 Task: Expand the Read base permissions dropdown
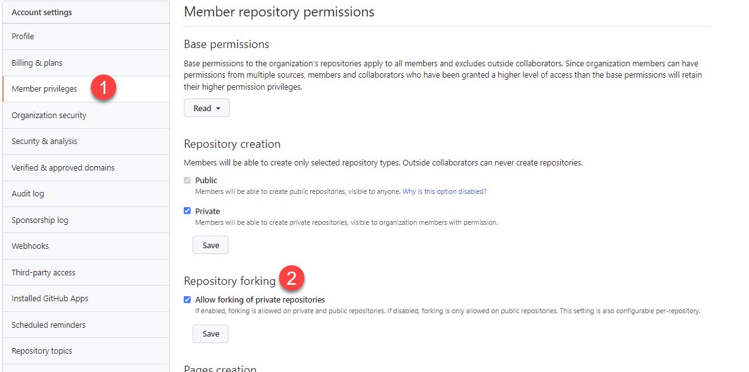pos(207,109)
